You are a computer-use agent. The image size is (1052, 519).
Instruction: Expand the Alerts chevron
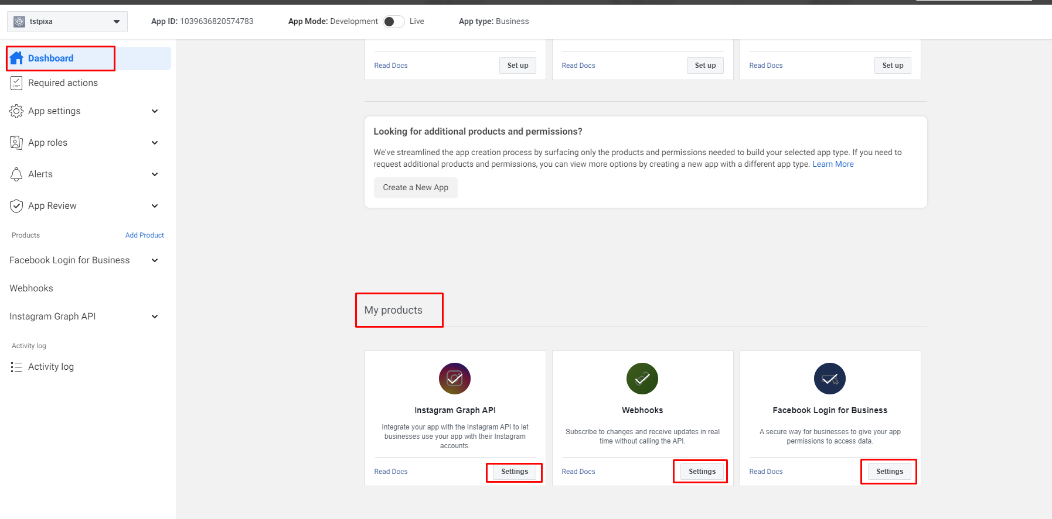click(x=155, y=174)
